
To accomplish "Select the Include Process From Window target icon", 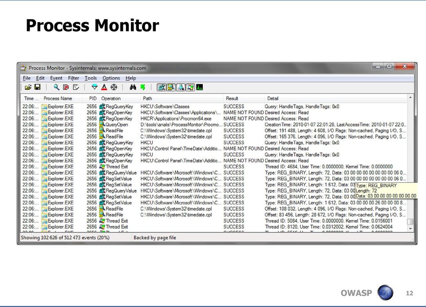I will click(x=114, y=87).
